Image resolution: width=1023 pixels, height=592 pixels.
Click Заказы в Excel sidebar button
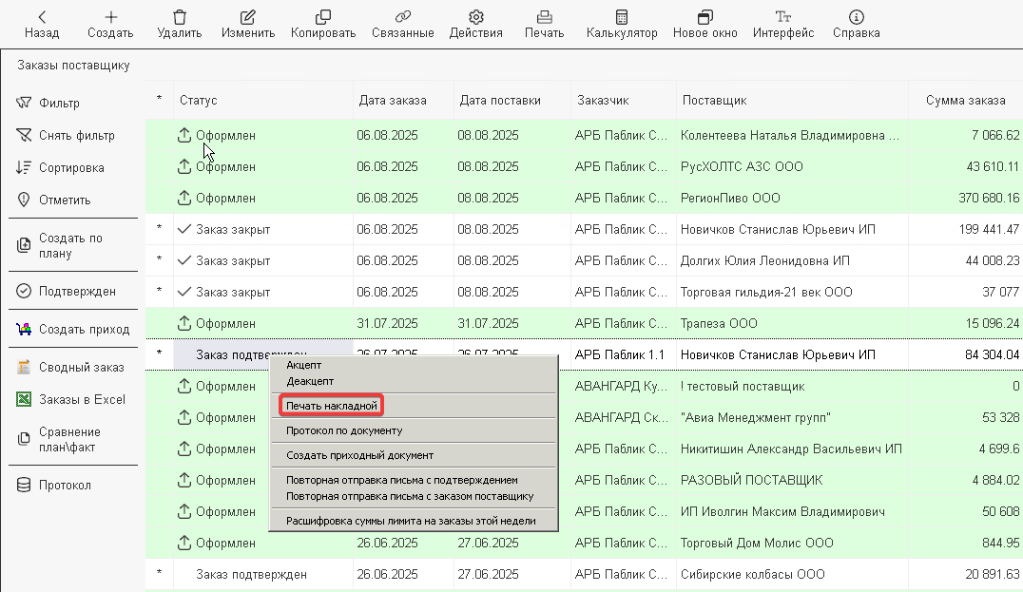(x=82, y=400)
